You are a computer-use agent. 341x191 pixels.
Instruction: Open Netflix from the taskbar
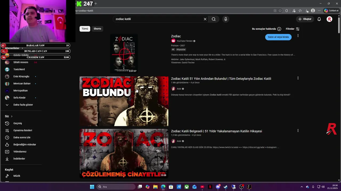coord(210,187)
